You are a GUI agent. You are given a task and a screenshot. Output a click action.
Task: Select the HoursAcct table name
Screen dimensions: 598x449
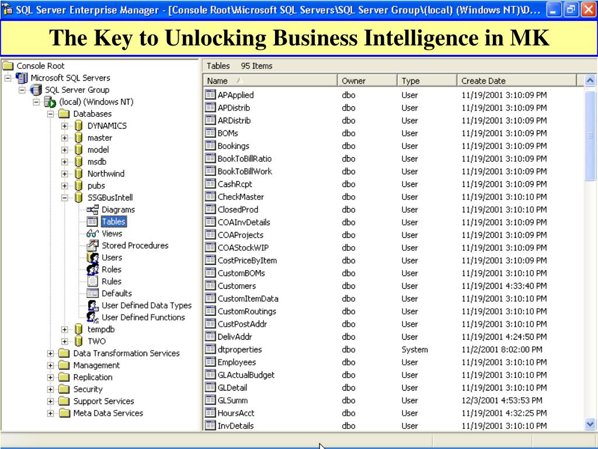point(236,413)
